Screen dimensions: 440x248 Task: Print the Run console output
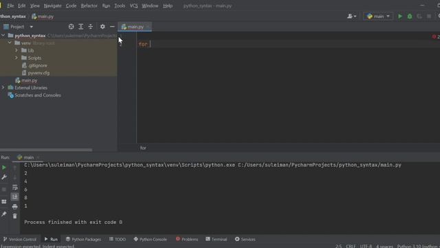coord(15,207)
